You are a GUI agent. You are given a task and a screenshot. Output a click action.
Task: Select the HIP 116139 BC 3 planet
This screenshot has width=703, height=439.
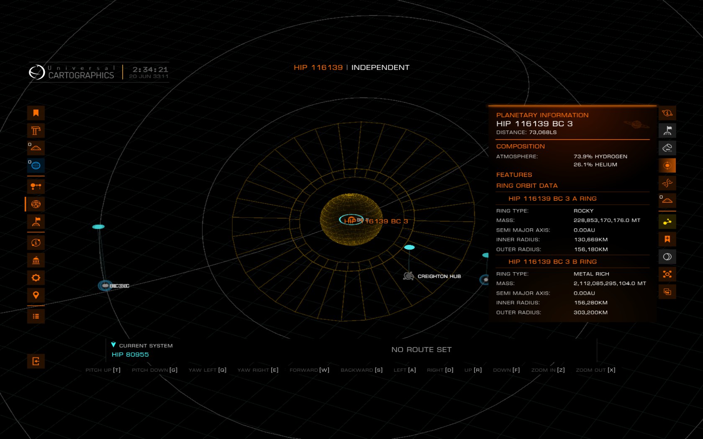(351, 219)
